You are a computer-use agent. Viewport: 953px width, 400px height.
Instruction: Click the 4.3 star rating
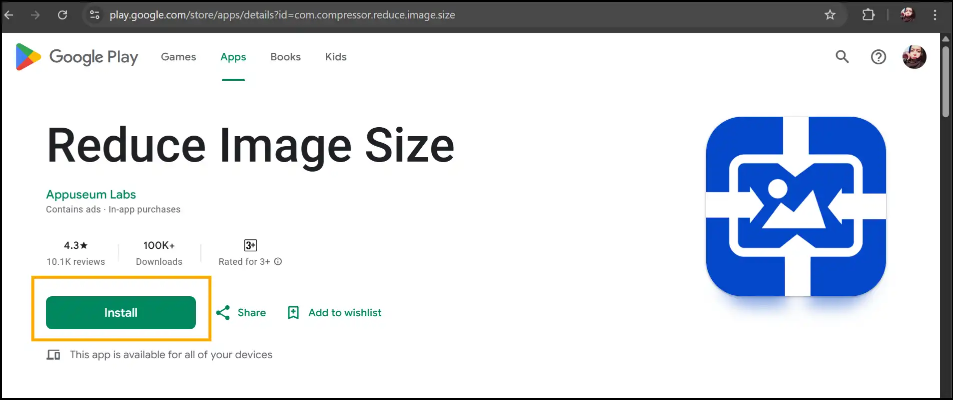(75, 245)
